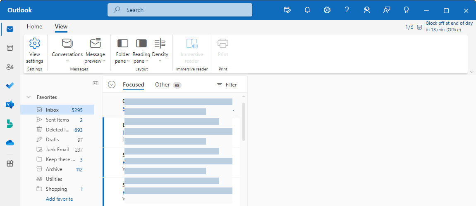This screenshot has width=476, height=206.
Task: Open the notifications bell icon
Action: click(307, 10)
